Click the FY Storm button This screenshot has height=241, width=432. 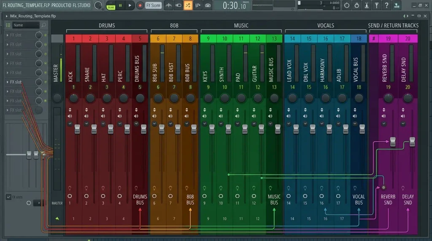pos(153,5)
